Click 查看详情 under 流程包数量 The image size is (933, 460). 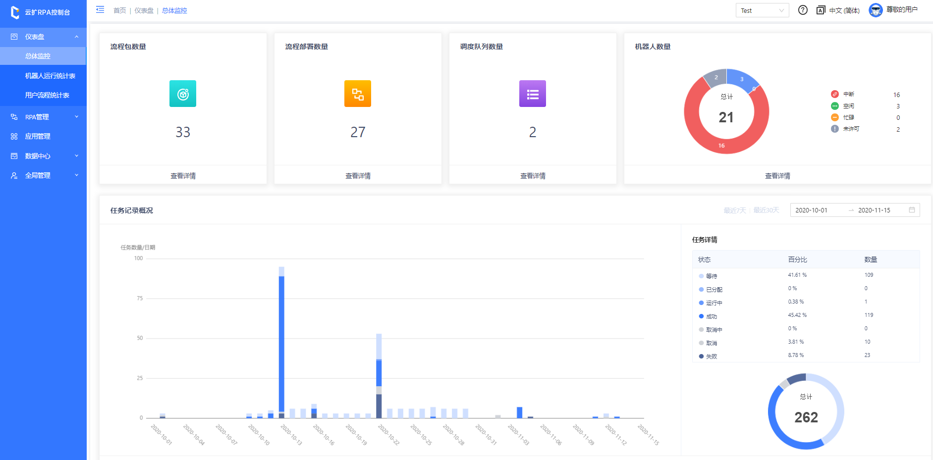pos(183,176)
